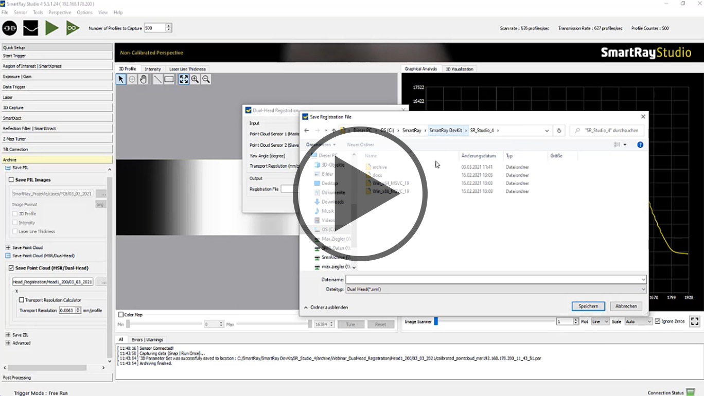This screenshot has width=704, height=396.
Task: Click the zoom out magnifier icon
Action: click(206, 79)
